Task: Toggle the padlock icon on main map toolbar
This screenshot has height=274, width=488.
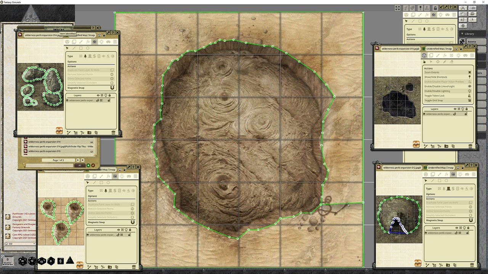Action: point(435,8)
